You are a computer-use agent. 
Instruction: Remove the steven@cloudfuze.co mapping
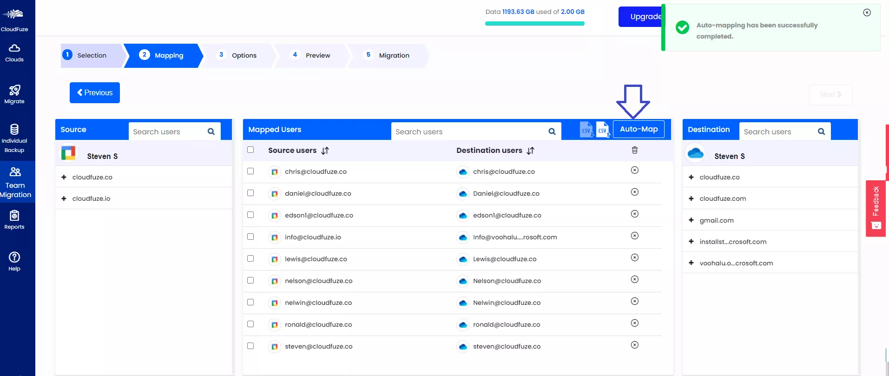click(x=635, y=345)
